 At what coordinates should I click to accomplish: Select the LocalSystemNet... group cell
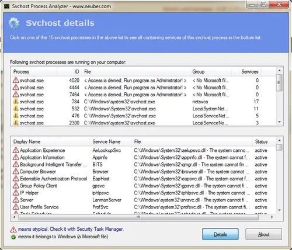(210, 109)
